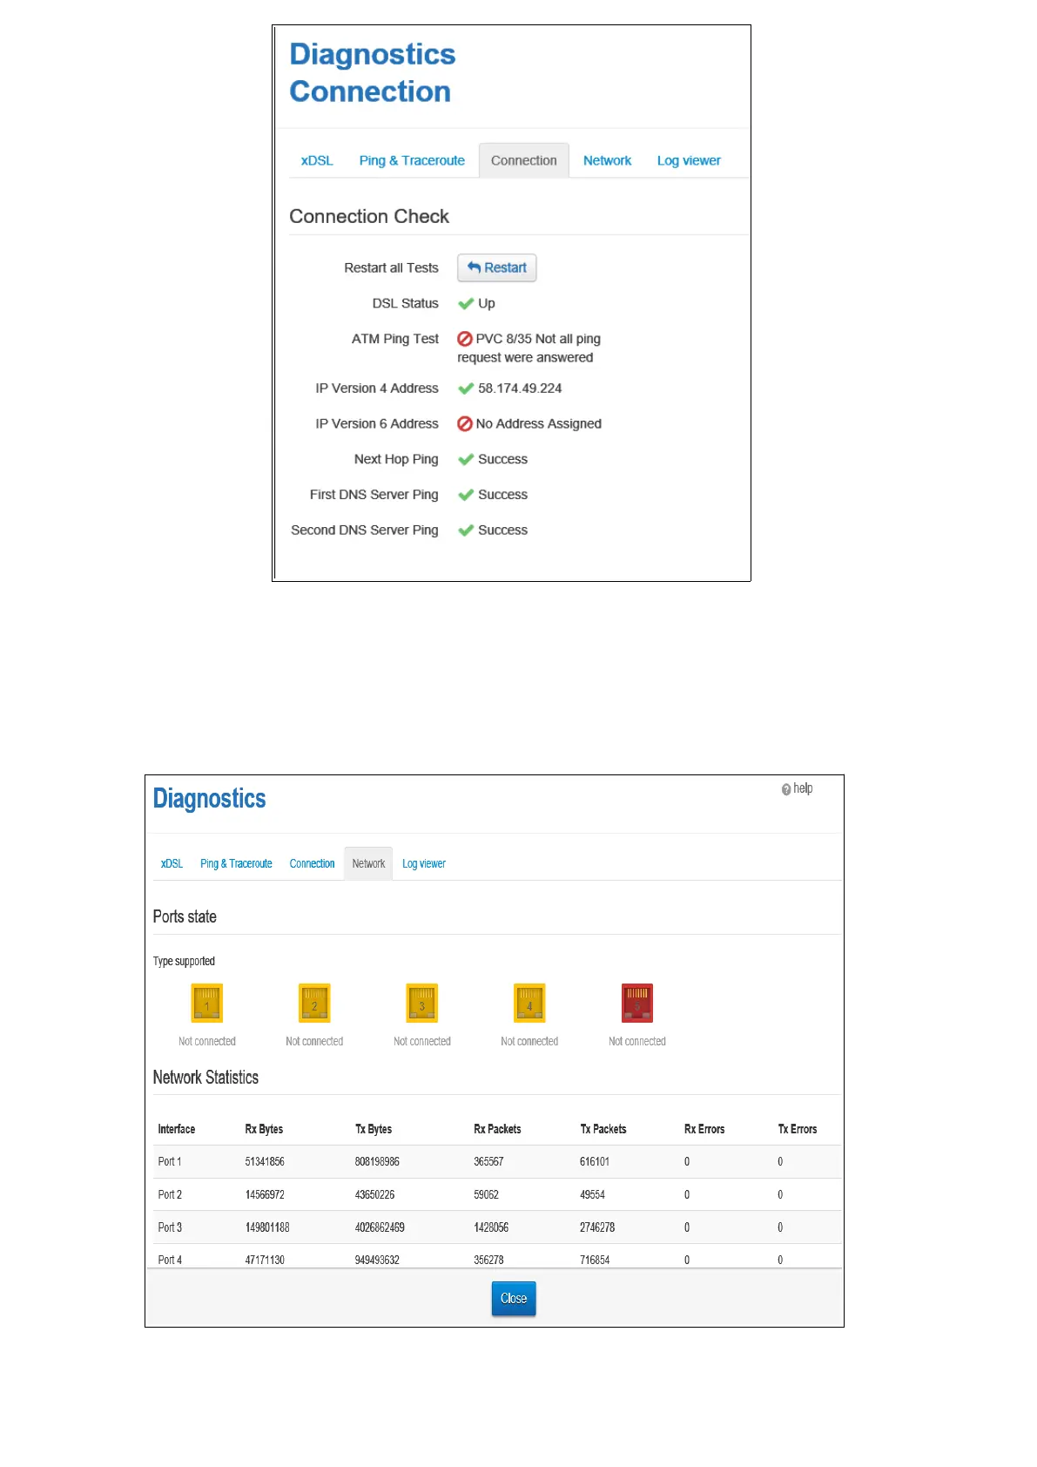Switch to Ping & Traceroute in top panel
The height and width of the screenshot is (1467, 1037).
click(412, 161)
